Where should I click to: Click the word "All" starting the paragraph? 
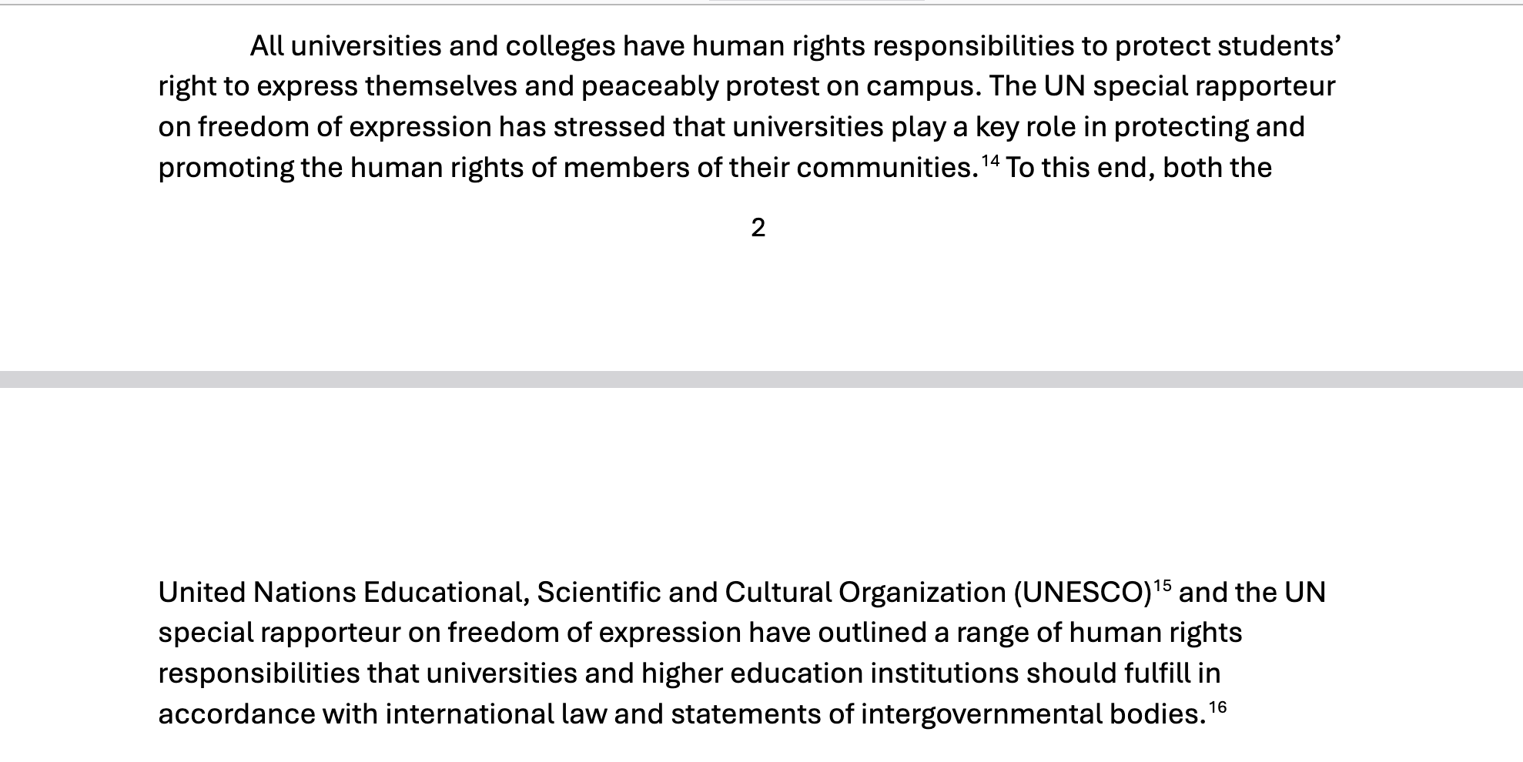click(x=266, y=47)
